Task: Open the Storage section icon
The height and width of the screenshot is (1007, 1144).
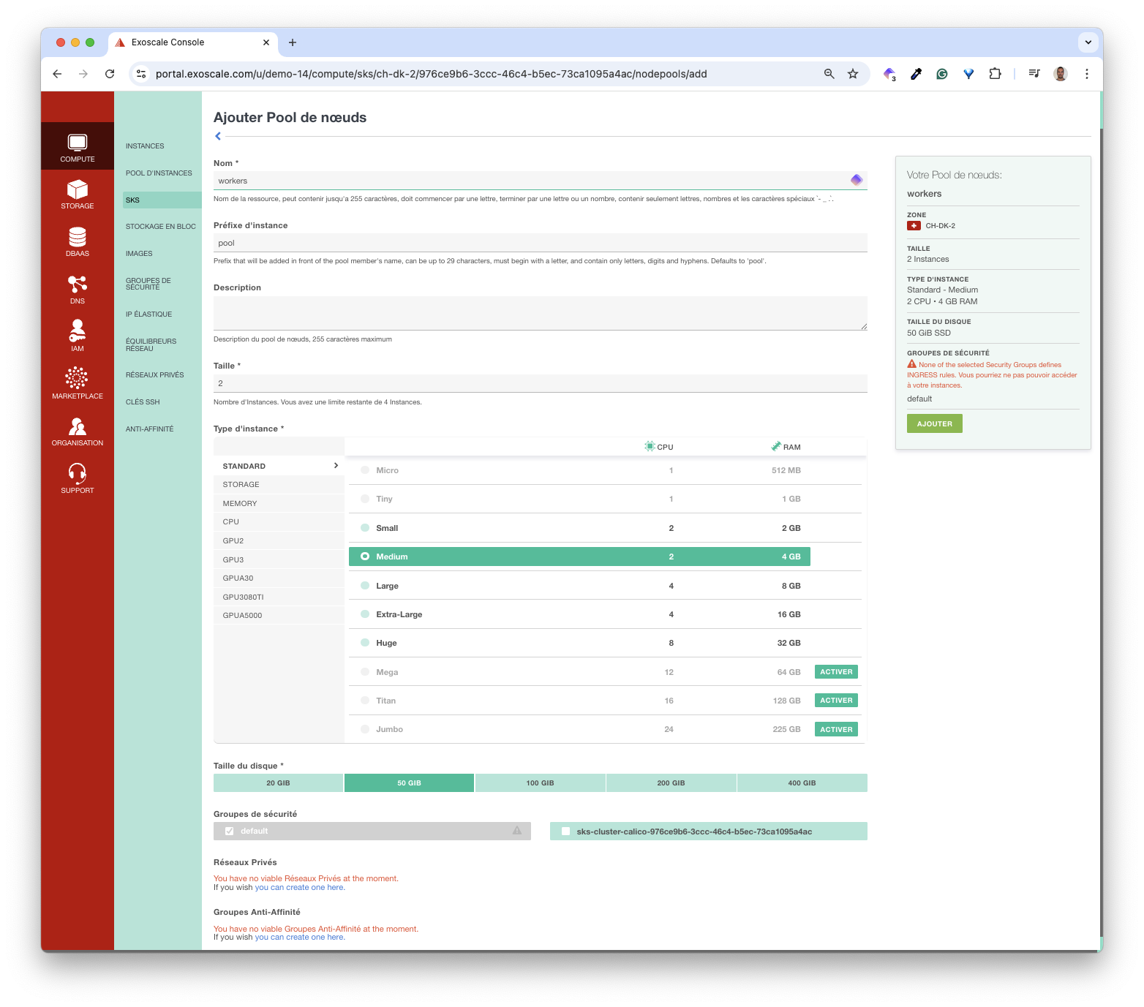Action: [x=78, y=191]
